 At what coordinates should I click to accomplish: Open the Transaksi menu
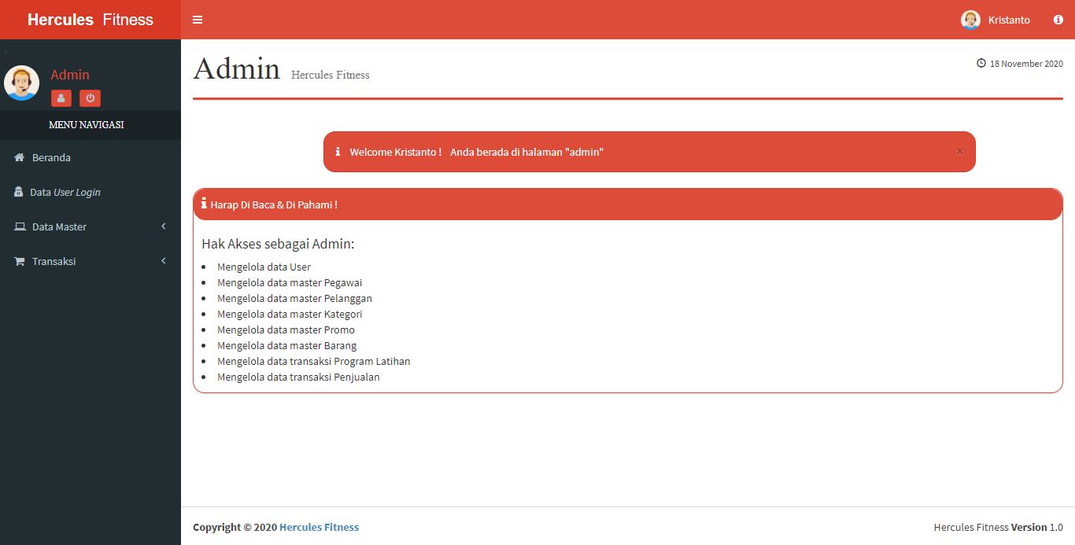click(x=91, y=261)
